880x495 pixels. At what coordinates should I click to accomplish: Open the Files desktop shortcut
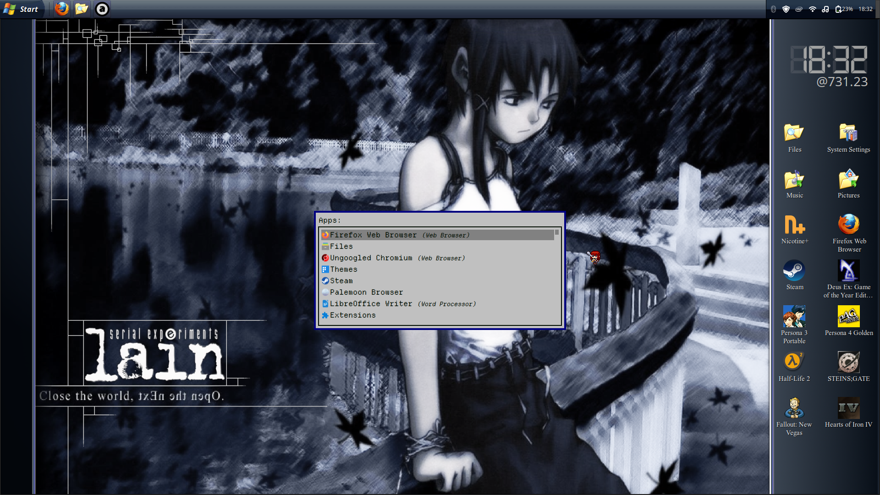794,138
